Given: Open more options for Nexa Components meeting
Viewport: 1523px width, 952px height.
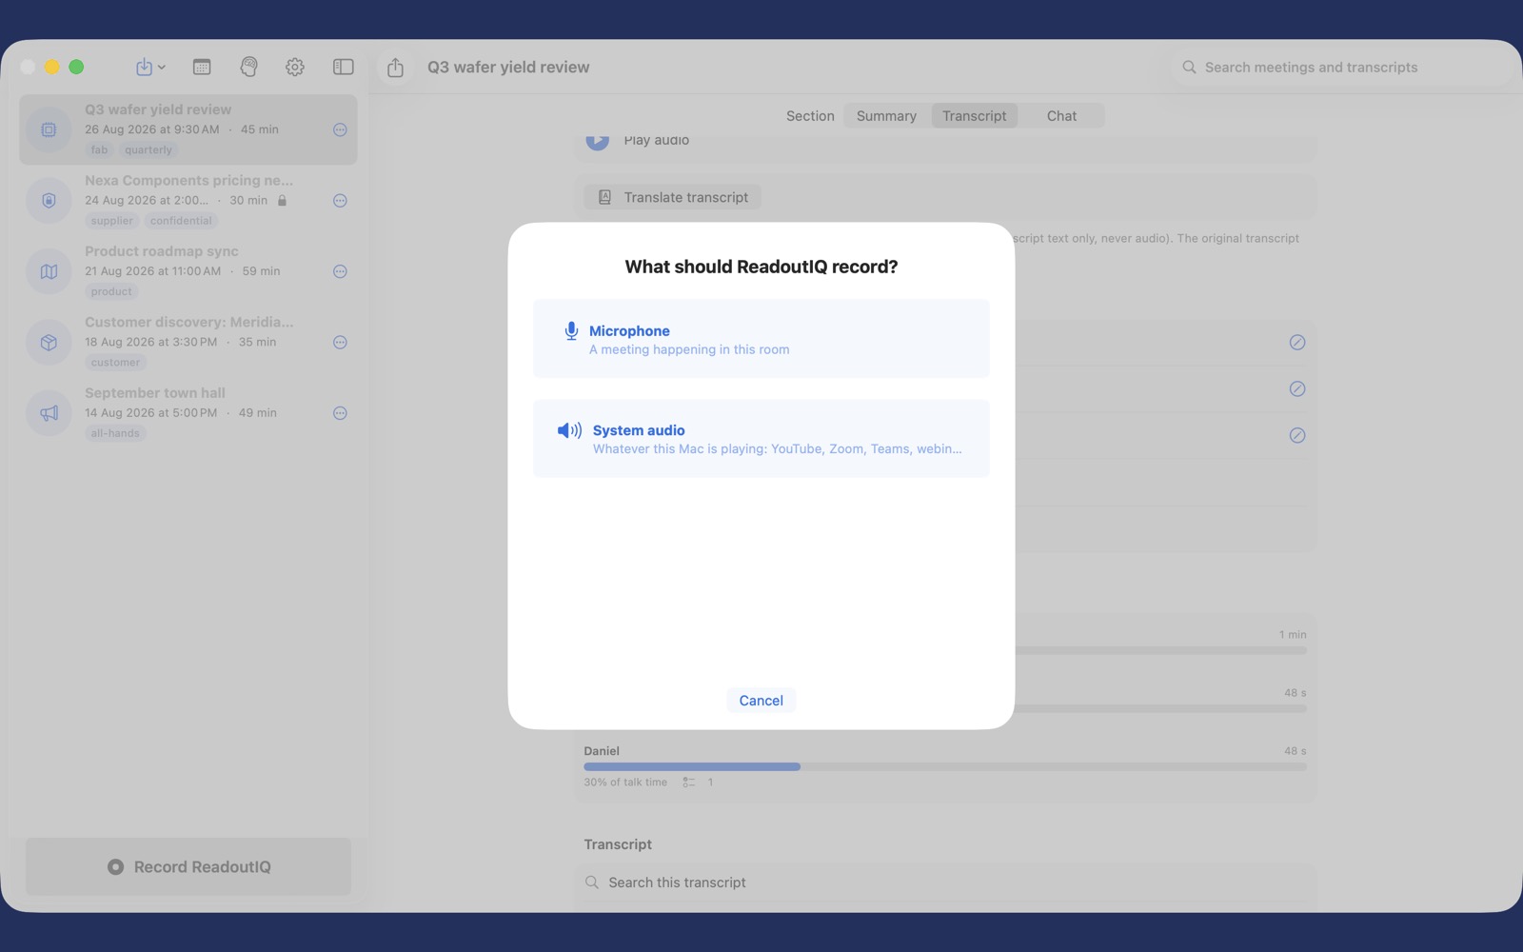Looking at the screenshot, I should (x=340, y=201).
